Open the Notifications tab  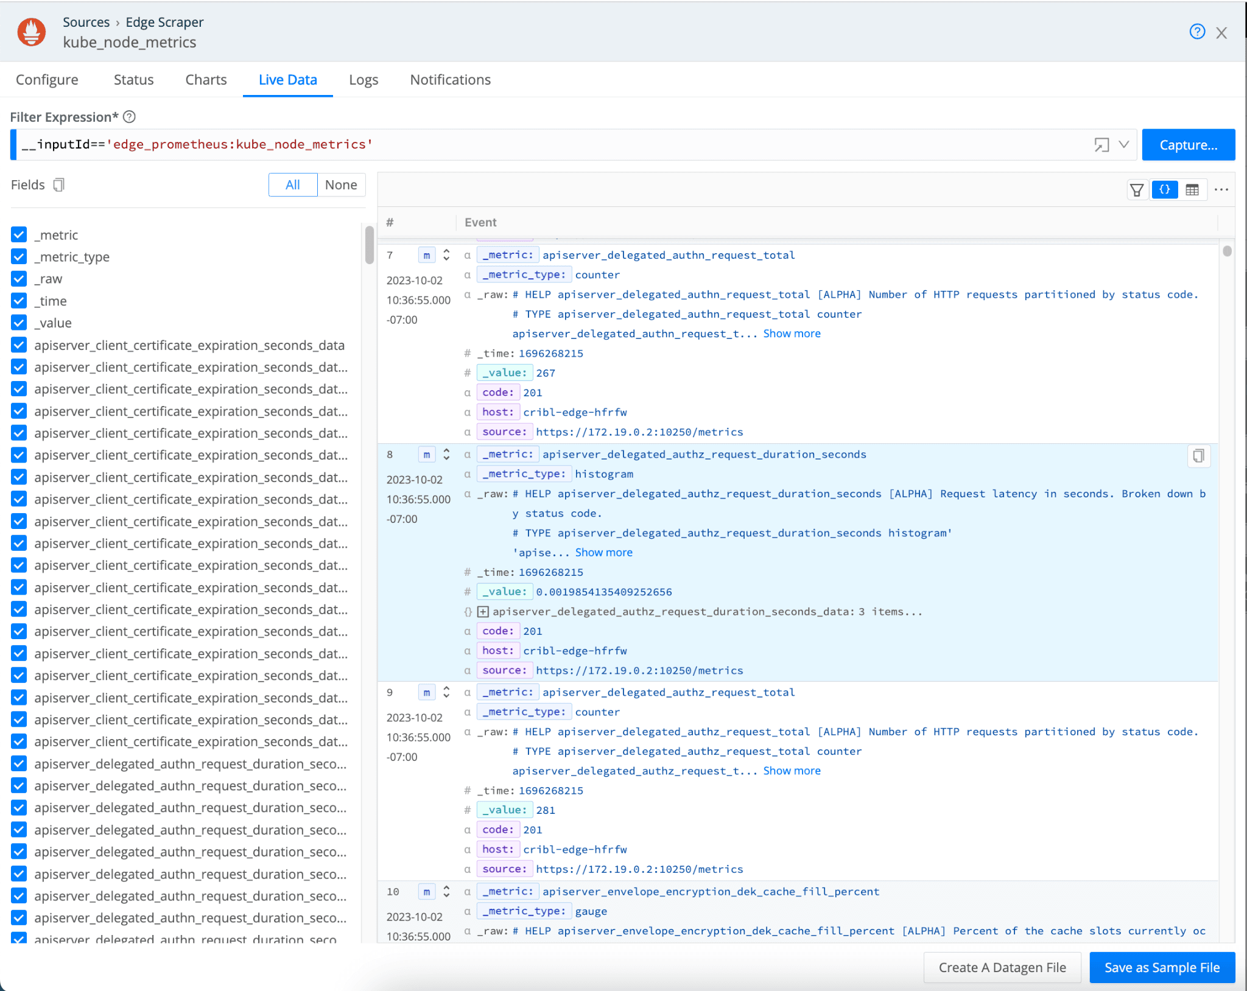point(450,80)
